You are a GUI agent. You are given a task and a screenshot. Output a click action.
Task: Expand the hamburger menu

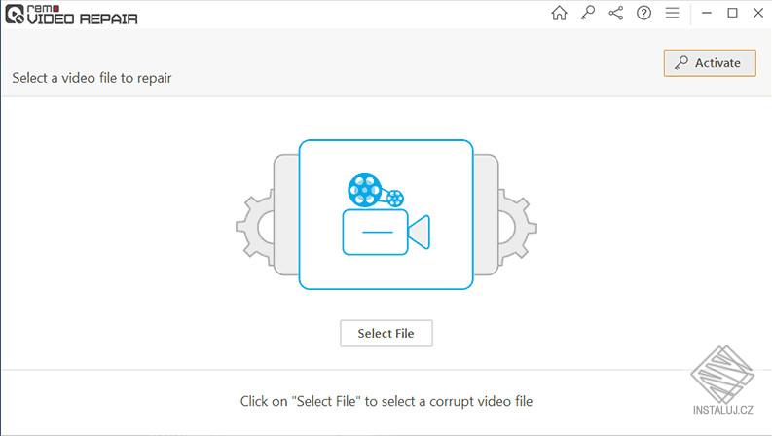(x=672, y=14)
